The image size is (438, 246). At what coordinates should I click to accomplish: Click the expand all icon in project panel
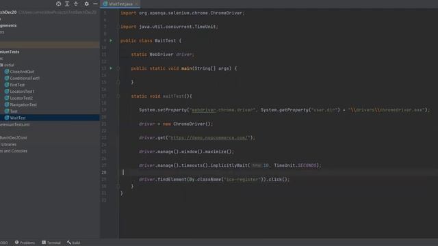click(x=67, y=4)
